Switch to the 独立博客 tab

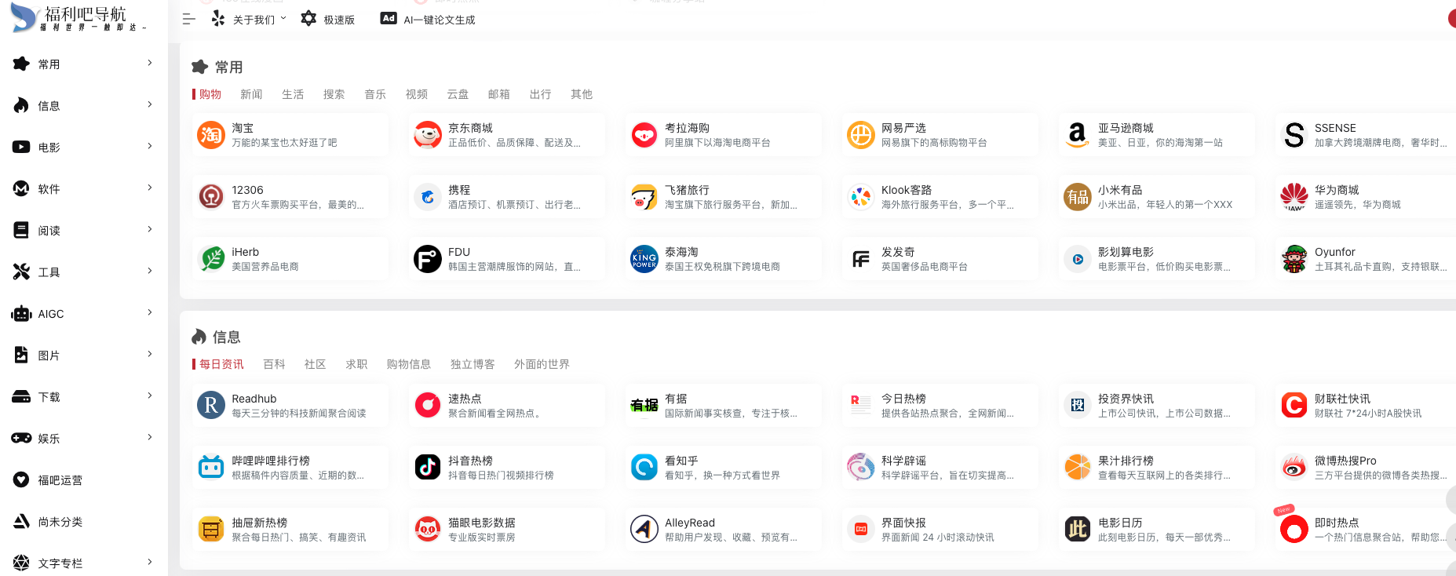click(x=473, y=364)
